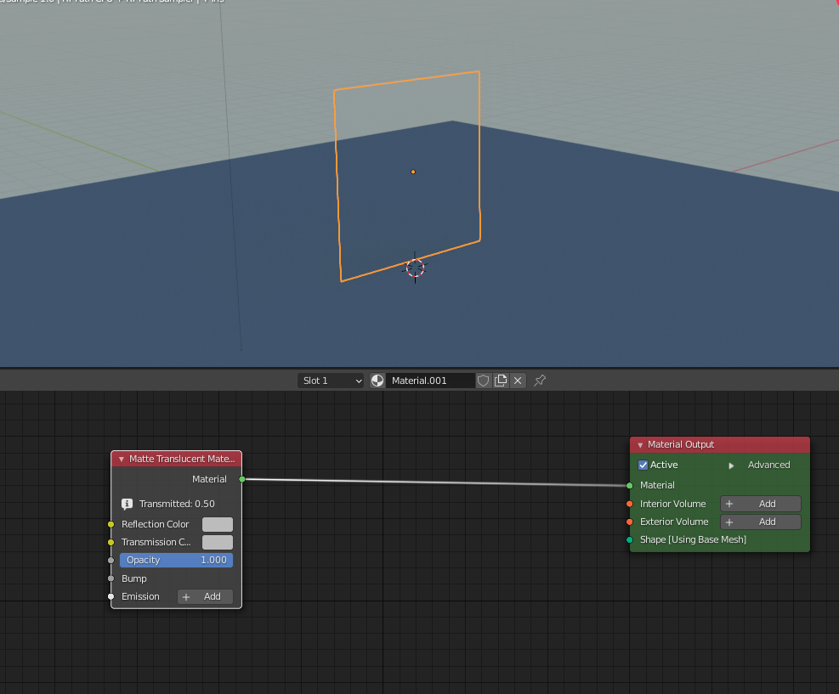This screenshot has height=694, width=839.
Task: Click the Shape socket on Material Output
Action: 630,540
